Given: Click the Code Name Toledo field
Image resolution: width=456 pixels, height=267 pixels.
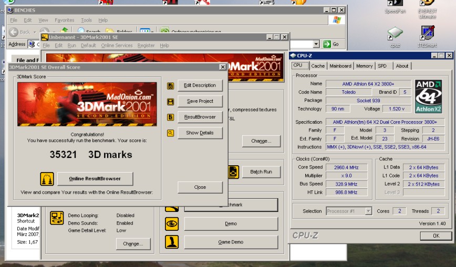Looking at the screenshot, I should pyautogui.click(x=349, y=92).
